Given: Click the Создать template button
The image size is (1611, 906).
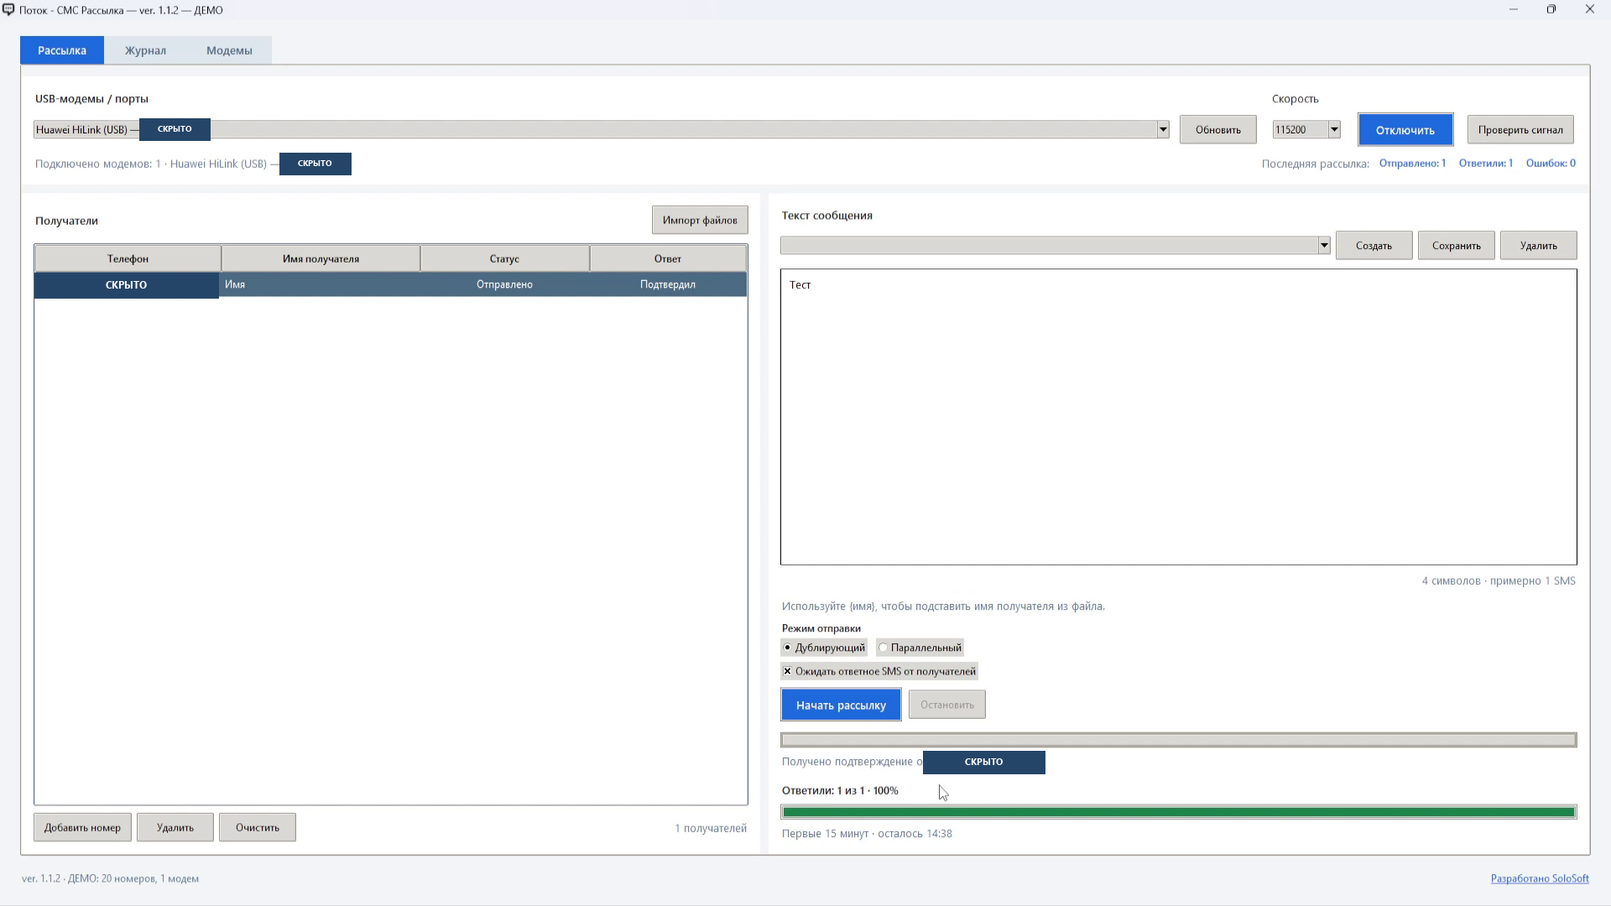Looking at the screenshot, I should (1374, 245).
